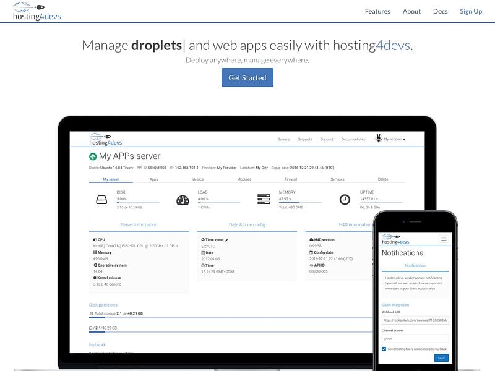Screen dimensions: 495x371
Task: Edit time zone with the pencil icon
Action: 227,239
